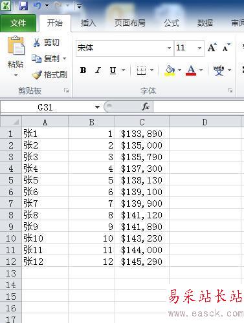Click the Undo arrow icon
Screen dimensions: 244x323
[x=38, y=5]
